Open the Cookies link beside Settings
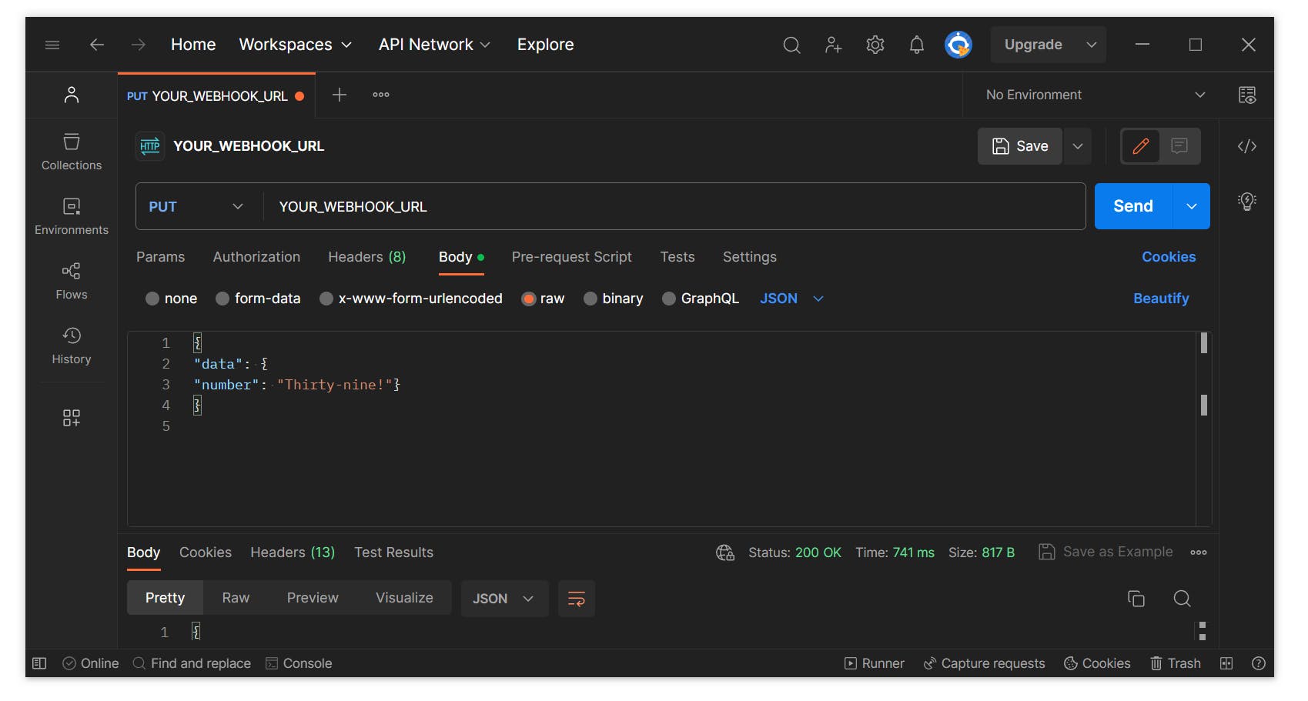The height and width of the screenshot is (701, 1308). click(1169, 257)
